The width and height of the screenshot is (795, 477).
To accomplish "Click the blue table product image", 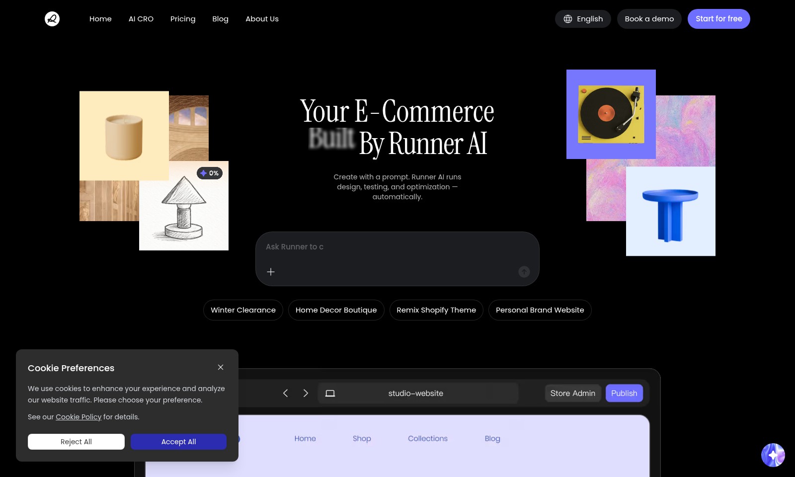I will point(671,211).
